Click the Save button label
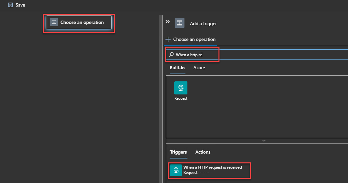This screenshot has height=183, width=348. click(20, 5)
